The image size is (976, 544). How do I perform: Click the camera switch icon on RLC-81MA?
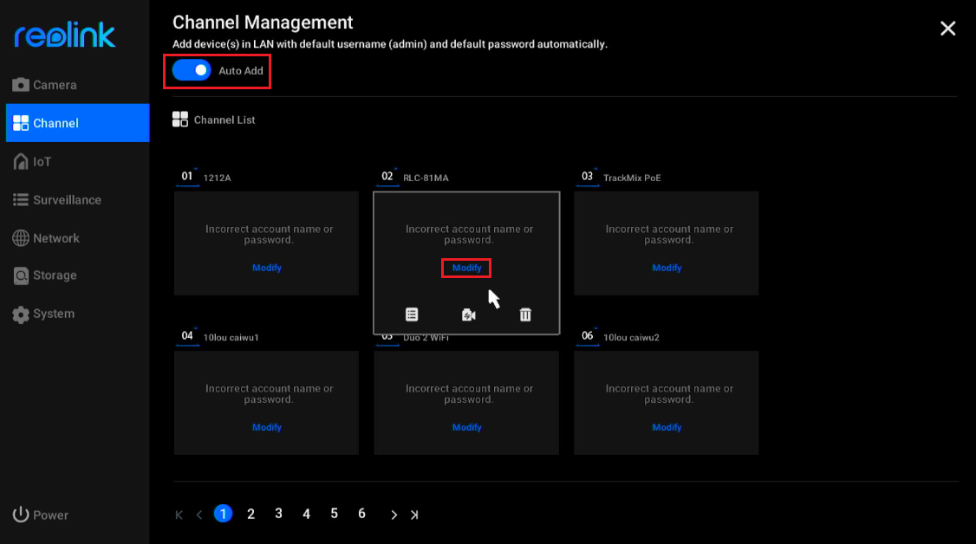coord(469,315)
